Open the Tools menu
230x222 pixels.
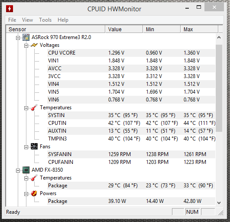pos(45,20)
